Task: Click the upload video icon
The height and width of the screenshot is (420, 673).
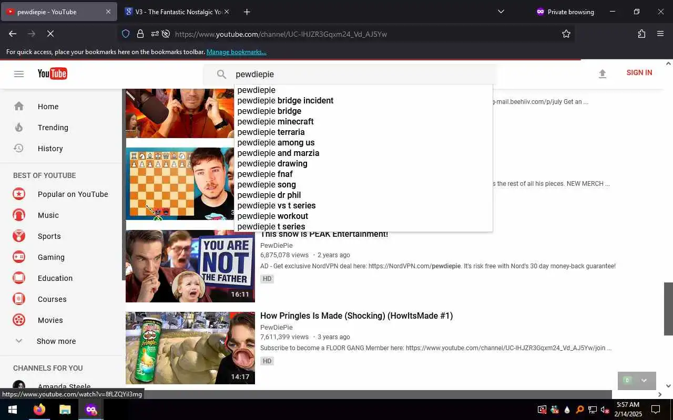Action: (603, 74)
